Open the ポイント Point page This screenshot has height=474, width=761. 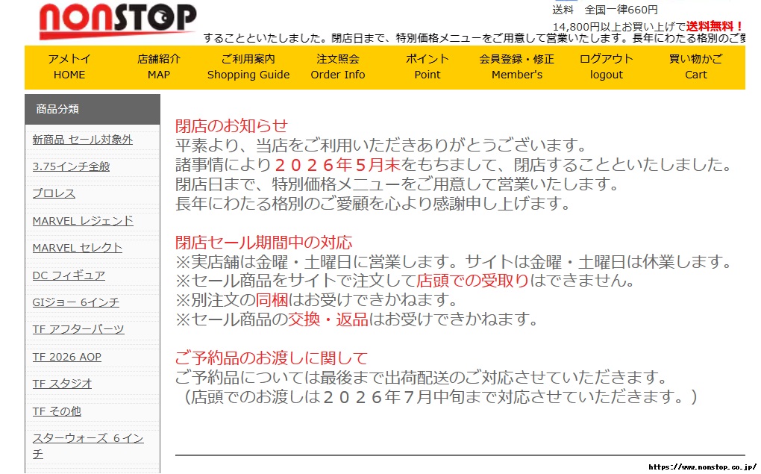(x=427, y=67)
